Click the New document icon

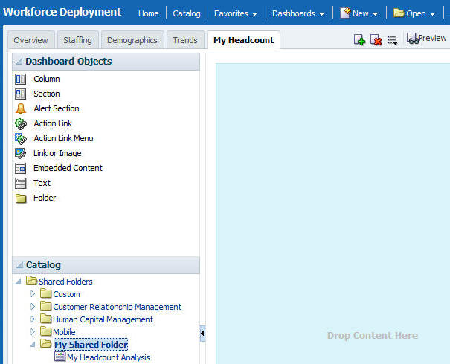345,13
